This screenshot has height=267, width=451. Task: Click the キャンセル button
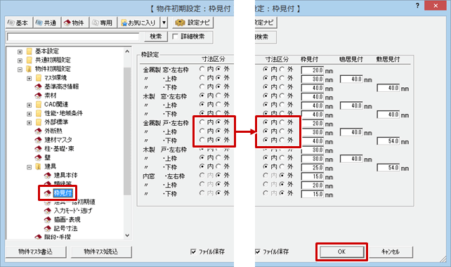click(391, 252)
